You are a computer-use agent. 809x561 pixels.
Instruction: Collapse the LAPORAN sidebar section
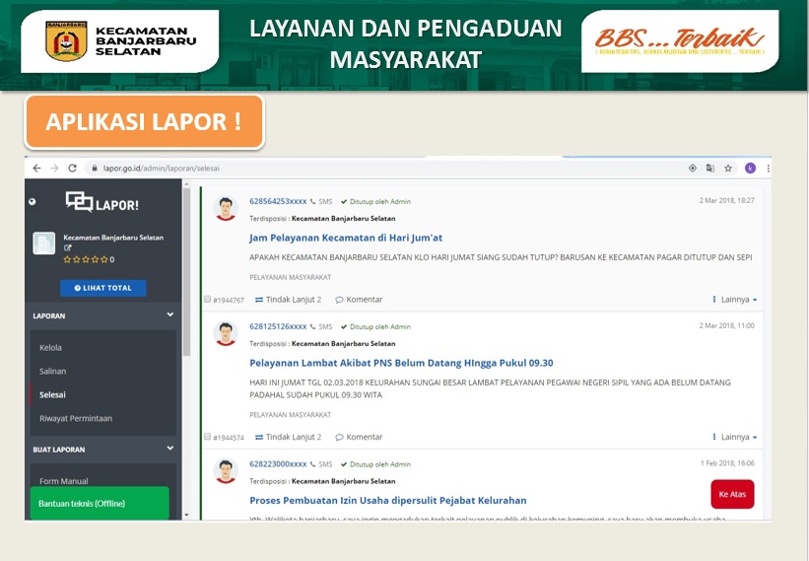(169, 316)
